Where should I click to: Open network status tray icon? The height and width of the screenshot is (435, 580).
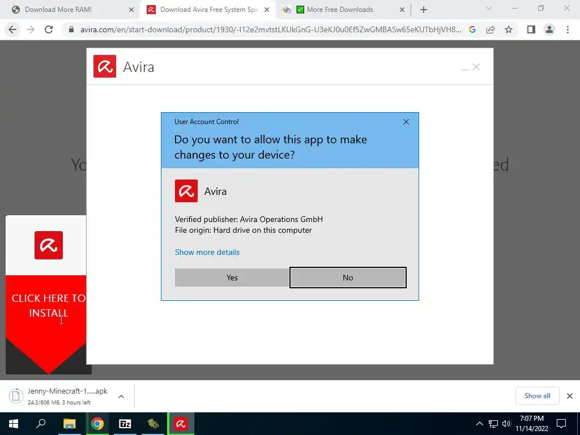(493, 424)
